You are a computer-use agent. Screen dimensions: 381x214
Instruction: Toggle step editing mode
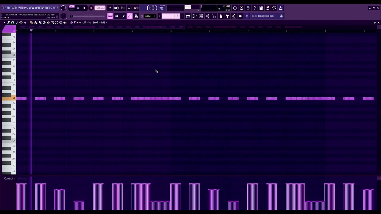pos(123,16)
